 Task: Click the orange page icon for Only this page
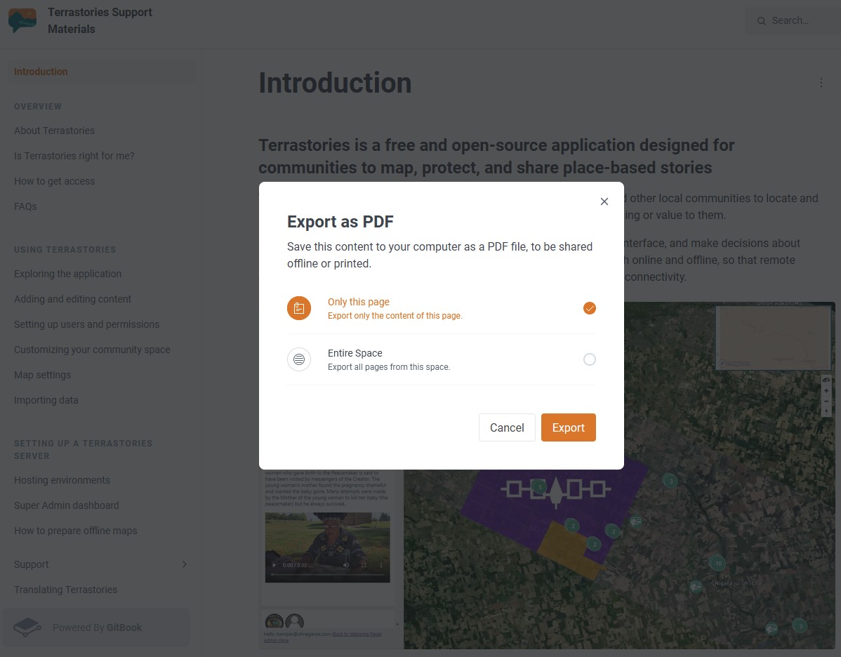pos(299,308)
